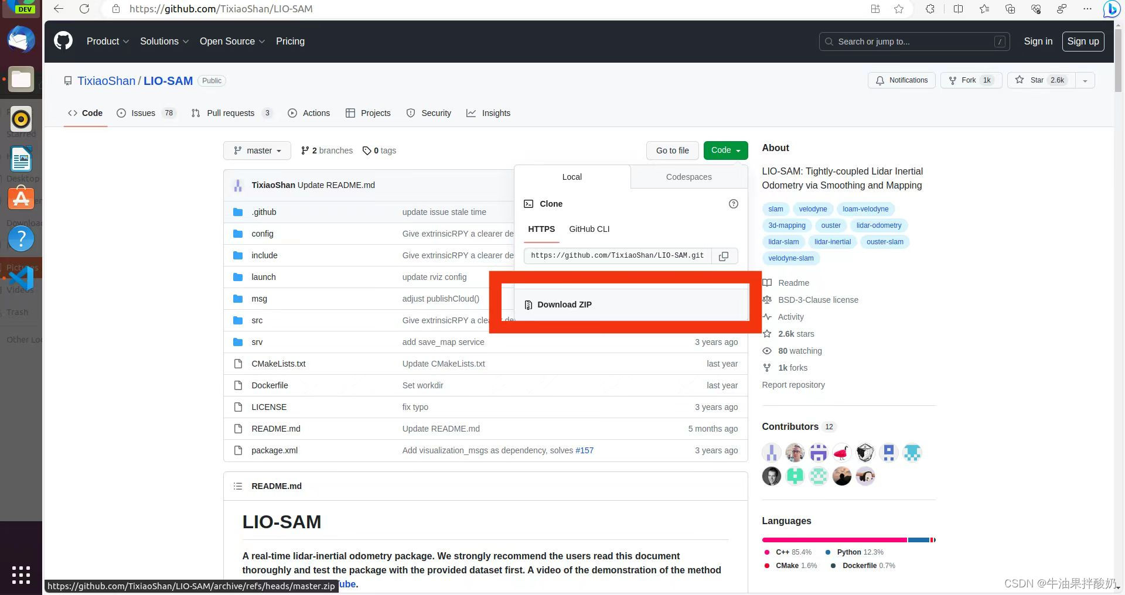The height and width of the screenshot is (595, 1125).
Task: Select the clone URL text field
Action: 618,256
